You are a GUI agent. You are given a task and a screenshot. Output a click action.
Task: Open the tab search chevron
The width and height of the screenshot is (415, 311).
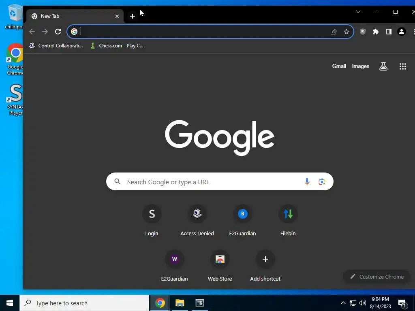coord(358,12)
